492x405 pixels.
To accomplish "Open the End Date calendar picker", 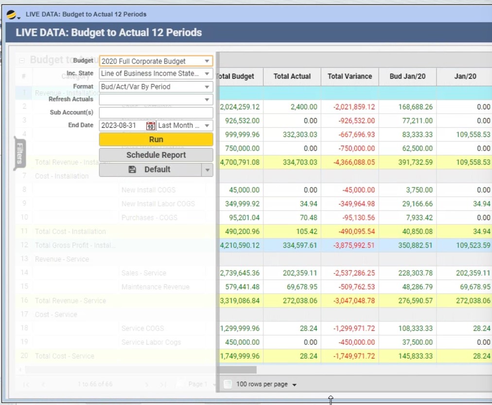I will coord(151,126).
